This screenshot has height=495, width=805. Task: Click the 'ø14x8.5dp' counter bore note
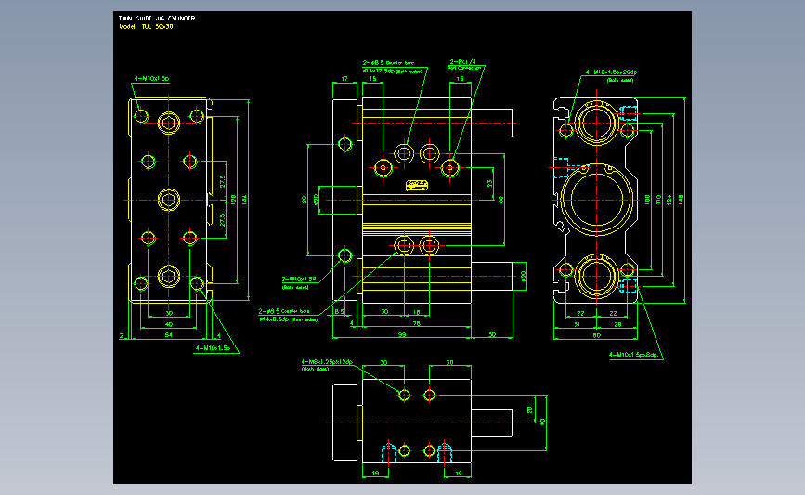click(288, 319)
